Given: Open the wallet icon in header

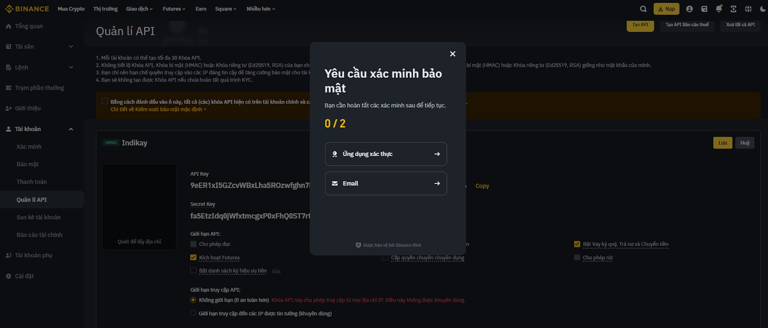Looking at the screenshot, I should click(704, 9).
